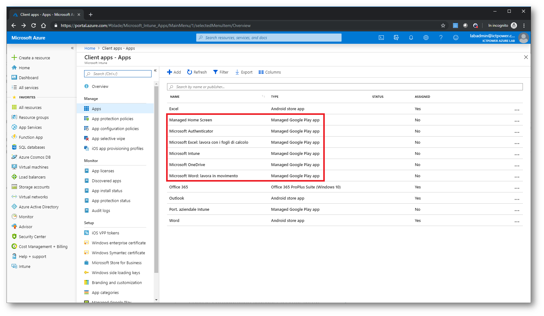The width and height of the screenshot is (544, 316).
Task: Send feedback via smiley icon
Action: [456, 38]
